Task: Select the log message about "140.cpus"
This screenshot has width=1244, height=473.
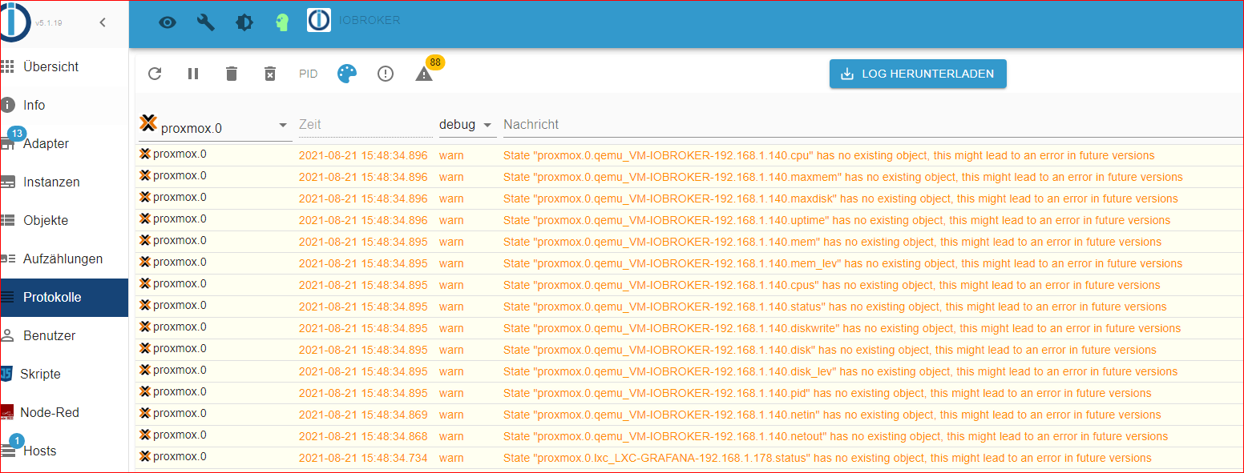Action: [832, 285]
